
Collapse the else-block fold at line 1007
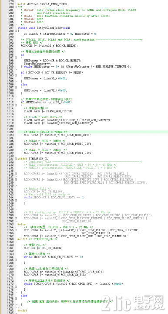16,87
